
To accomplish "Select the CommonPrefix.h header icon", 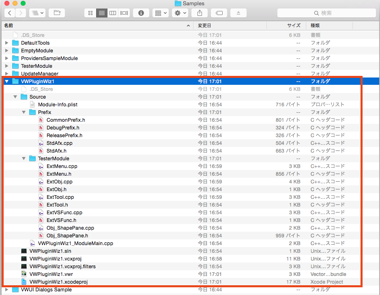I will [41, 120].
